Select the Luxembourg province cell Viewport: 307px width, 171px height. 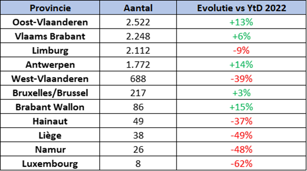(50, 163)
